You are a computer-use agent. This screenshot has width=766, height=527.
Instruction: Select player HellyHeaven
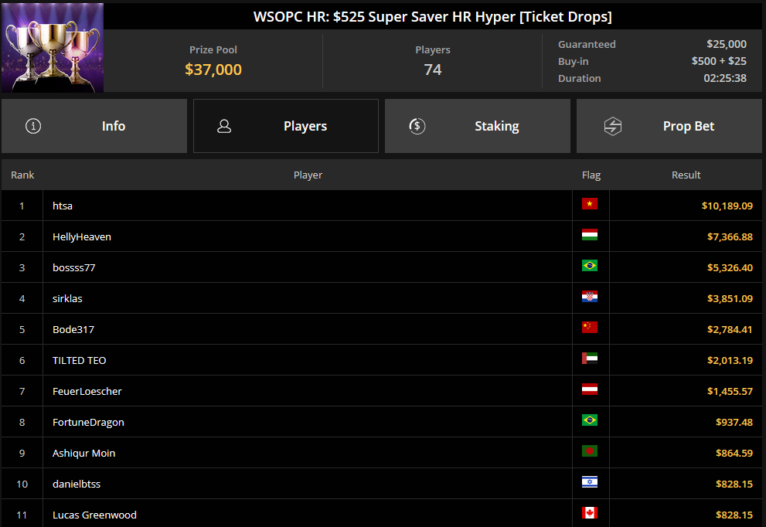(x=82, y=237)
